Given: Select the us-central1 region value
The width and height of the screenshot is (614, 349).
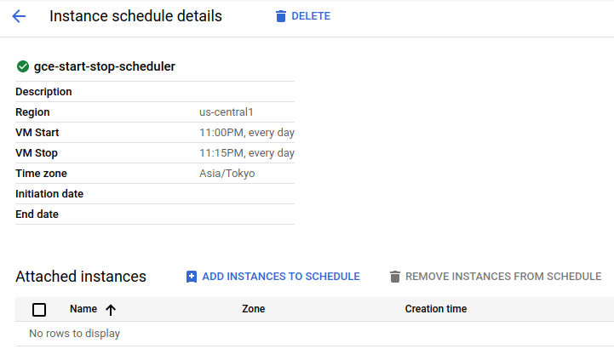Looking at the screenshot, I should (226, 112).
